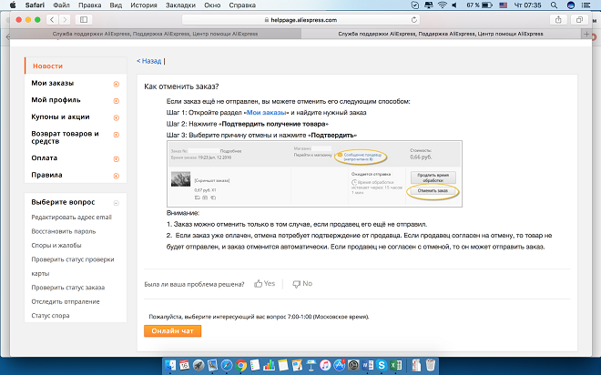Image resolution: width=601 pixels, height=375 pixels.
Task: Click the thumbs-down No feedback icon
Action: click(x=297, y=284)
